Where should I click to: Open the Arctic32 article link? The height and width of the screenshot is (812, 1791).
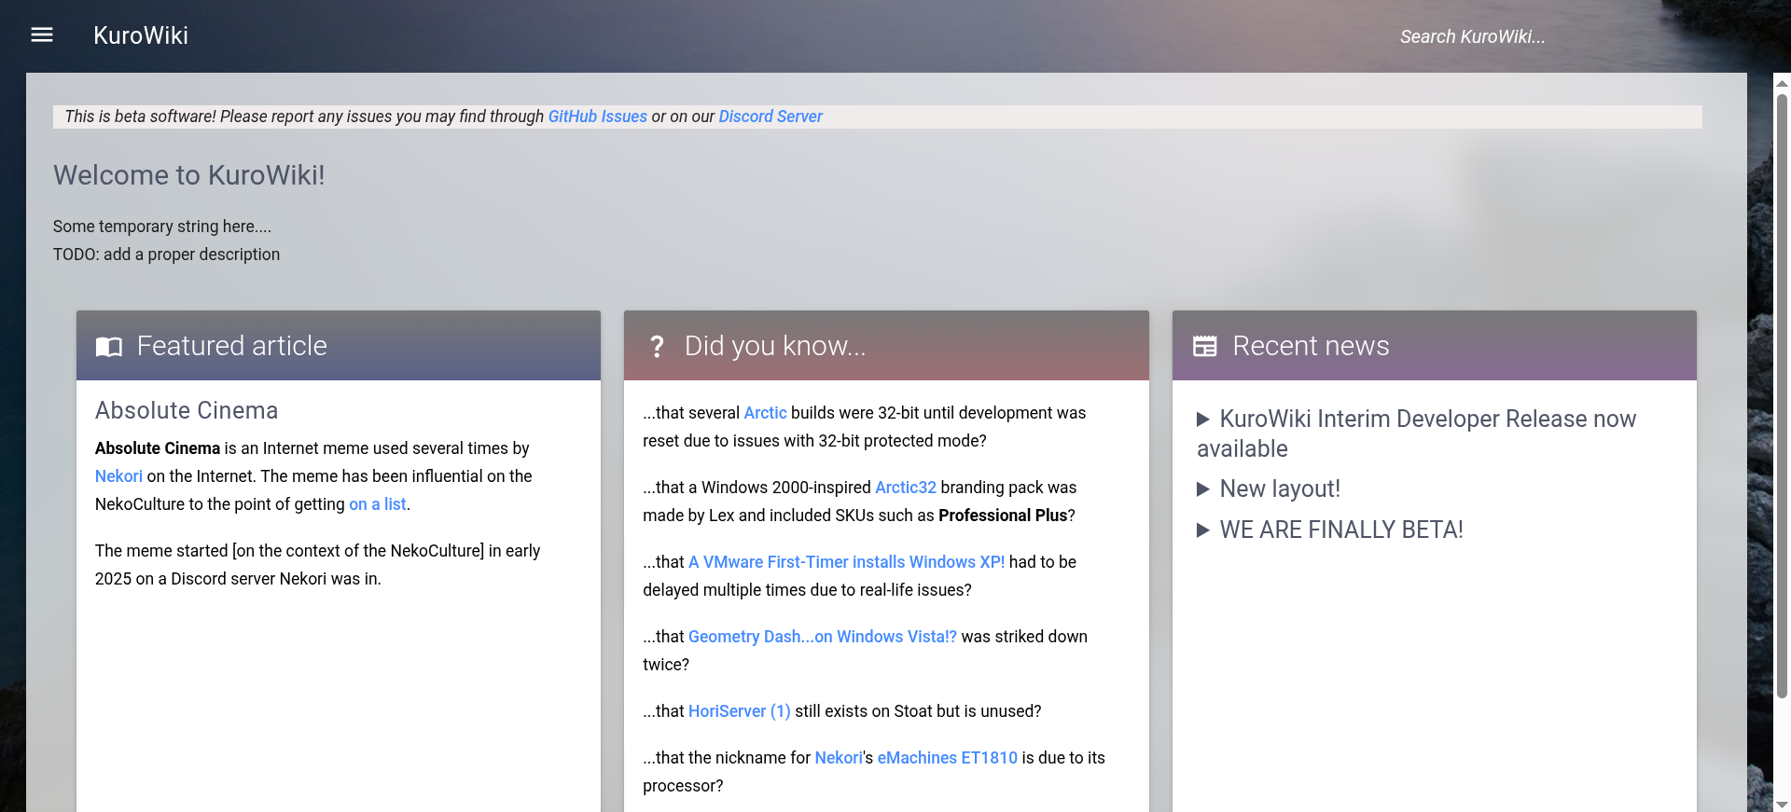(905, 488)
